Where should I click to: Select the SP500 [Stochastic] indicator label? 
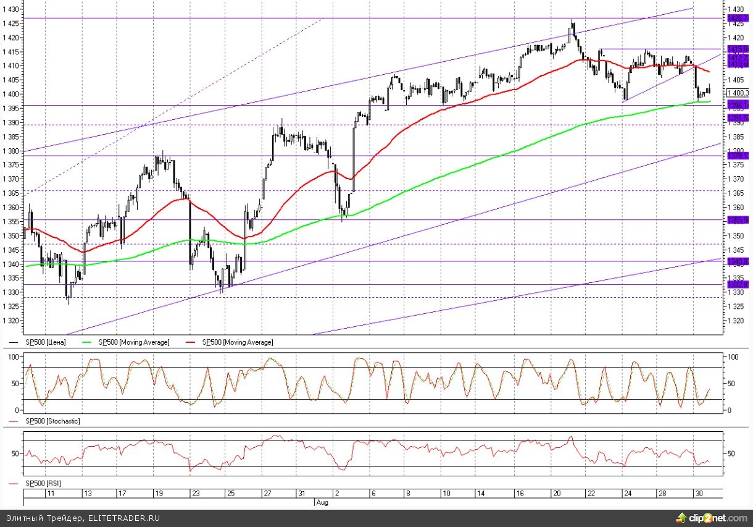pos(52,421)
